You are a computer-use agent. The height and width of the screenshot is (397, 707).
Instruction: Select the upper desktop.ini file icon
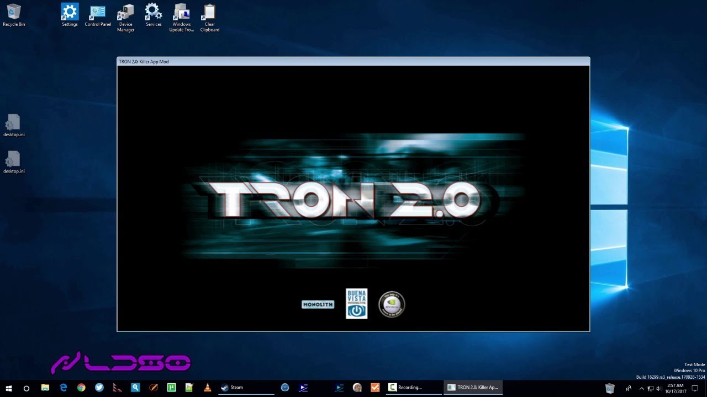[x=14, y=126]
